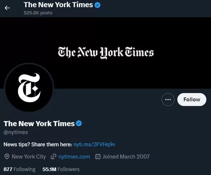Click the header title The New York Times

click(x=58, y=5)
